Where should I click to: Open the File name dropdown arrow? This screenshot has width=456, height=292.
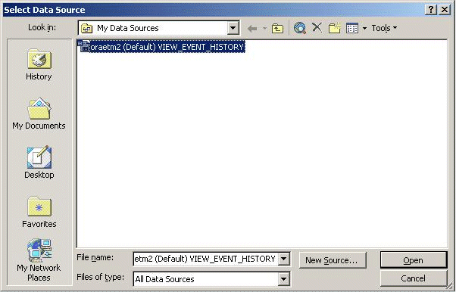tap(283, 259)
